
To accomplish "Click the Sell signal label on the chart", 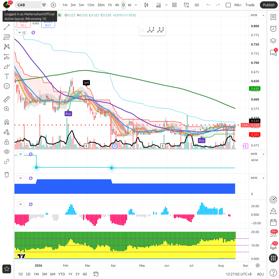I will coord(86,83).
